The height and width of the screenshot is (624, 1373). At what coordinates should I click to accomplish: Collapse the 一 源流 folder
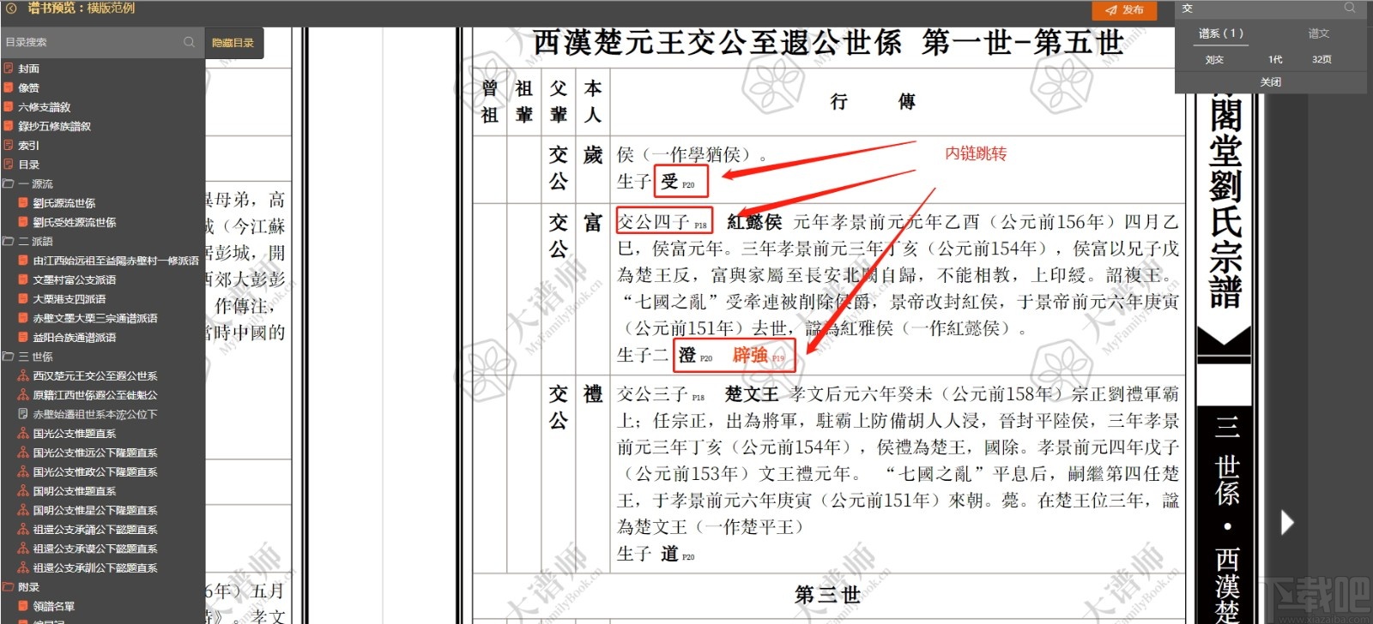click(x=9, y=184)
